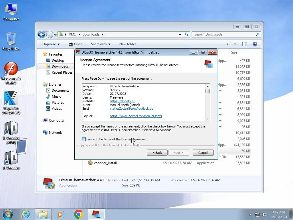
Task: Click Explorer forward navigation arrow
Action: [x=50, y=34]
